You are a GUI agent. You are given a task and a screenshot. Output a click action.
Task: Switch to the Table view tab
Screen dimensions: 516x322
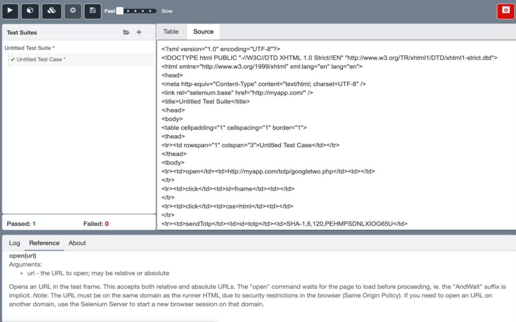tap(171, 31)
